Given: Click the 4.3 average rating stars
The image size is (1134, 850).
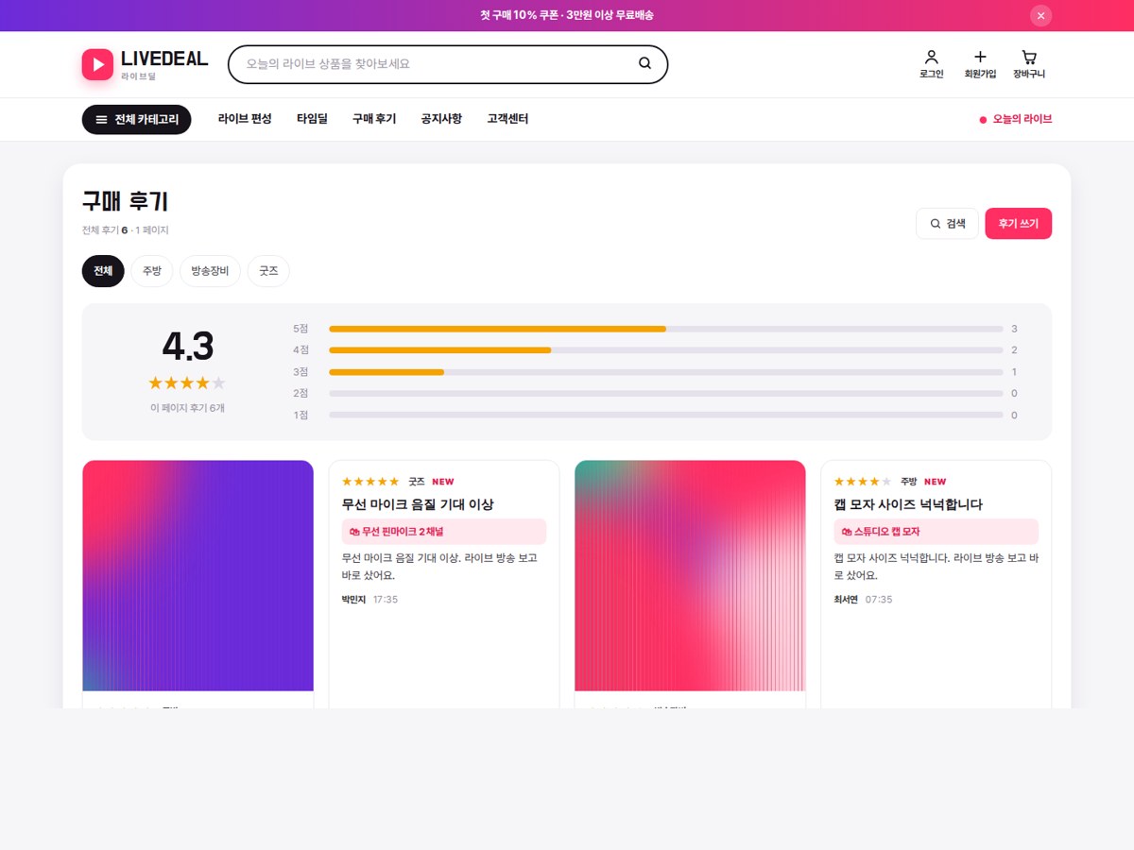Looking at the screenshot, I should click(x=187, y=382).
